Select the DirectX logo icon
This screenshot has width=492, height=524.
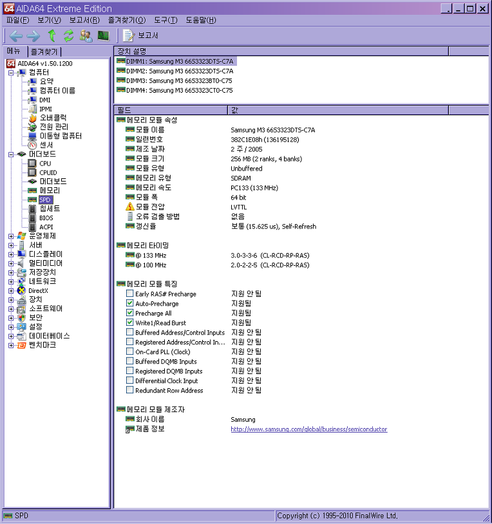coord(21,291)
